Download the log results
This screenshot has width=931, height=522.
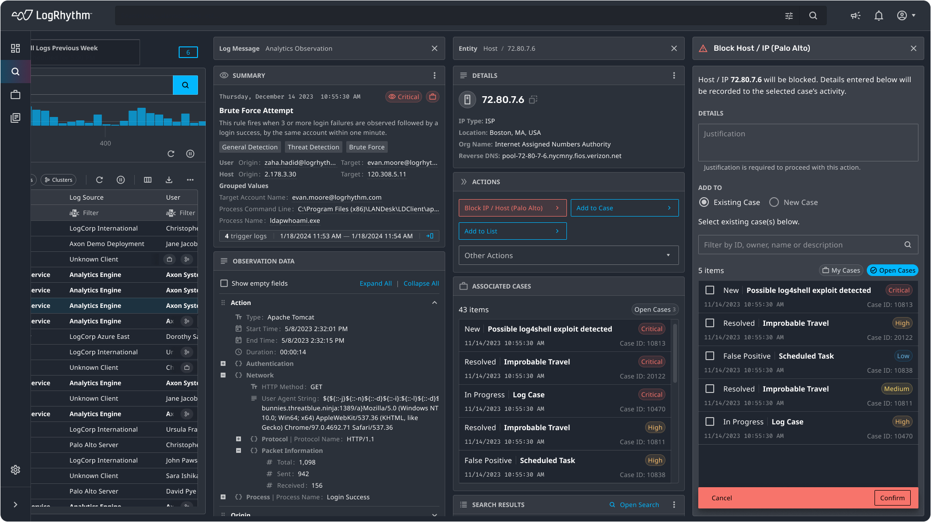click(x=169, y=180)
